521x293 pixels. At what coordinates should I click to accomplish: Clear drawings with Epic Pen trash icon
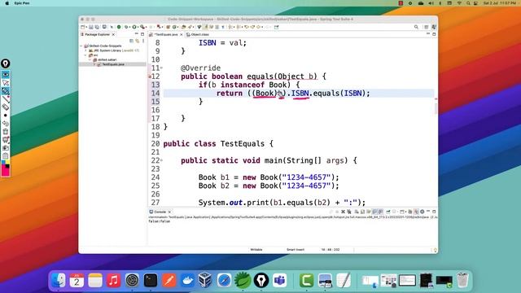6,132
